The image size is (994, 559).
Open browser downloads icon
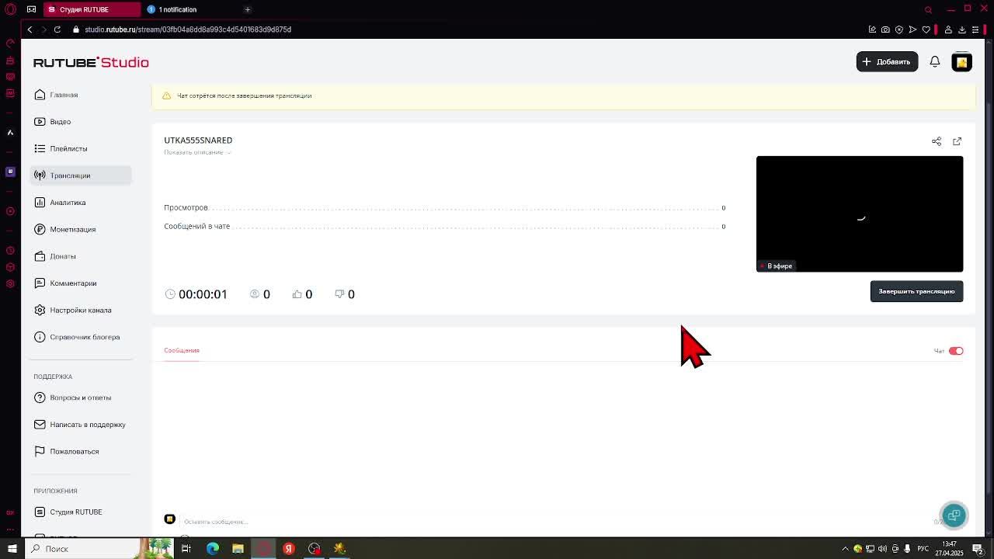pyautogui.click(x=961, y=30)
